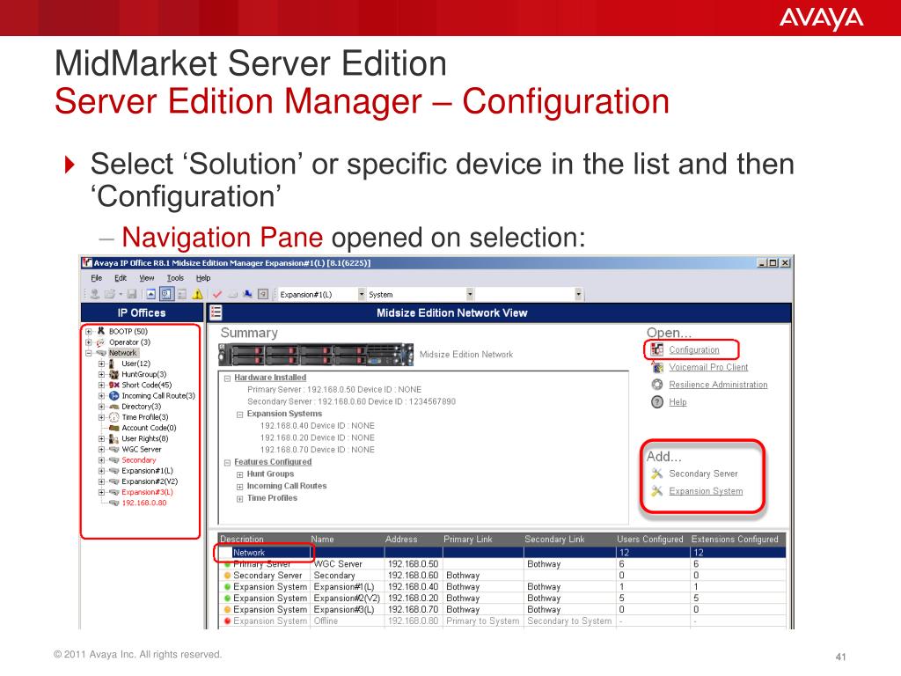Click the Account Code(0) icon
The width and height of the screenshot is (901, 676).
114,428
